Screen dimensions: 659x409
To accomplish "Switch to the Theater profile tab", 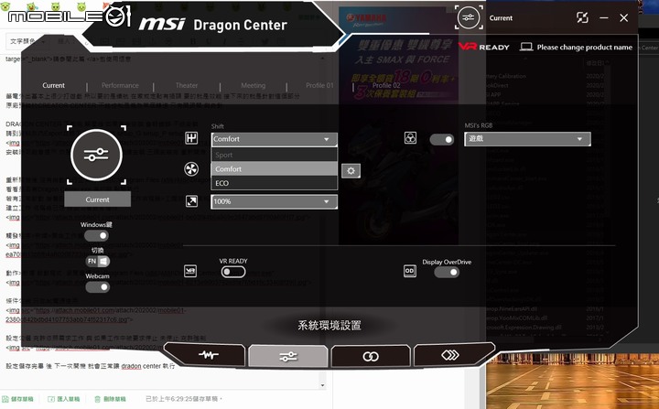I will [187, 85].
